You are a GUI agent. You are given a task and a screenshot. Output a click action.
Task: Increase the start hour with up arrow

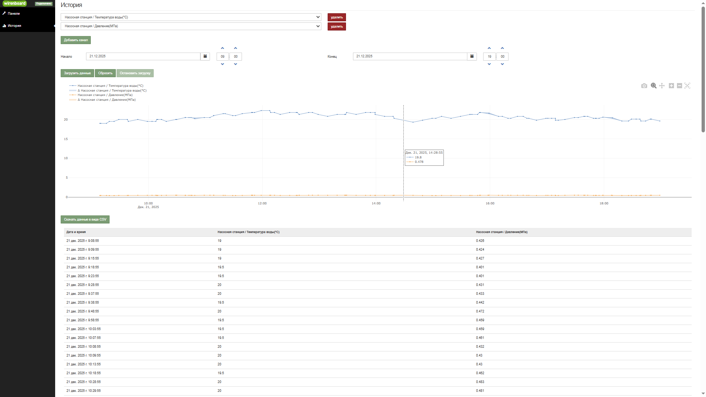[222, 48]
